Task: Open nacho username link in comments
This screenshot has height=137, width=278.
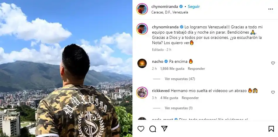Action: coord(157,62)
